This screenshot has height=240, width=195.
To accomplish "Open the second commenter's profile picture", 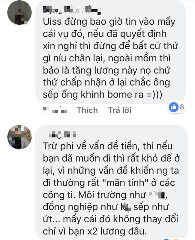I will coord(19,137).
